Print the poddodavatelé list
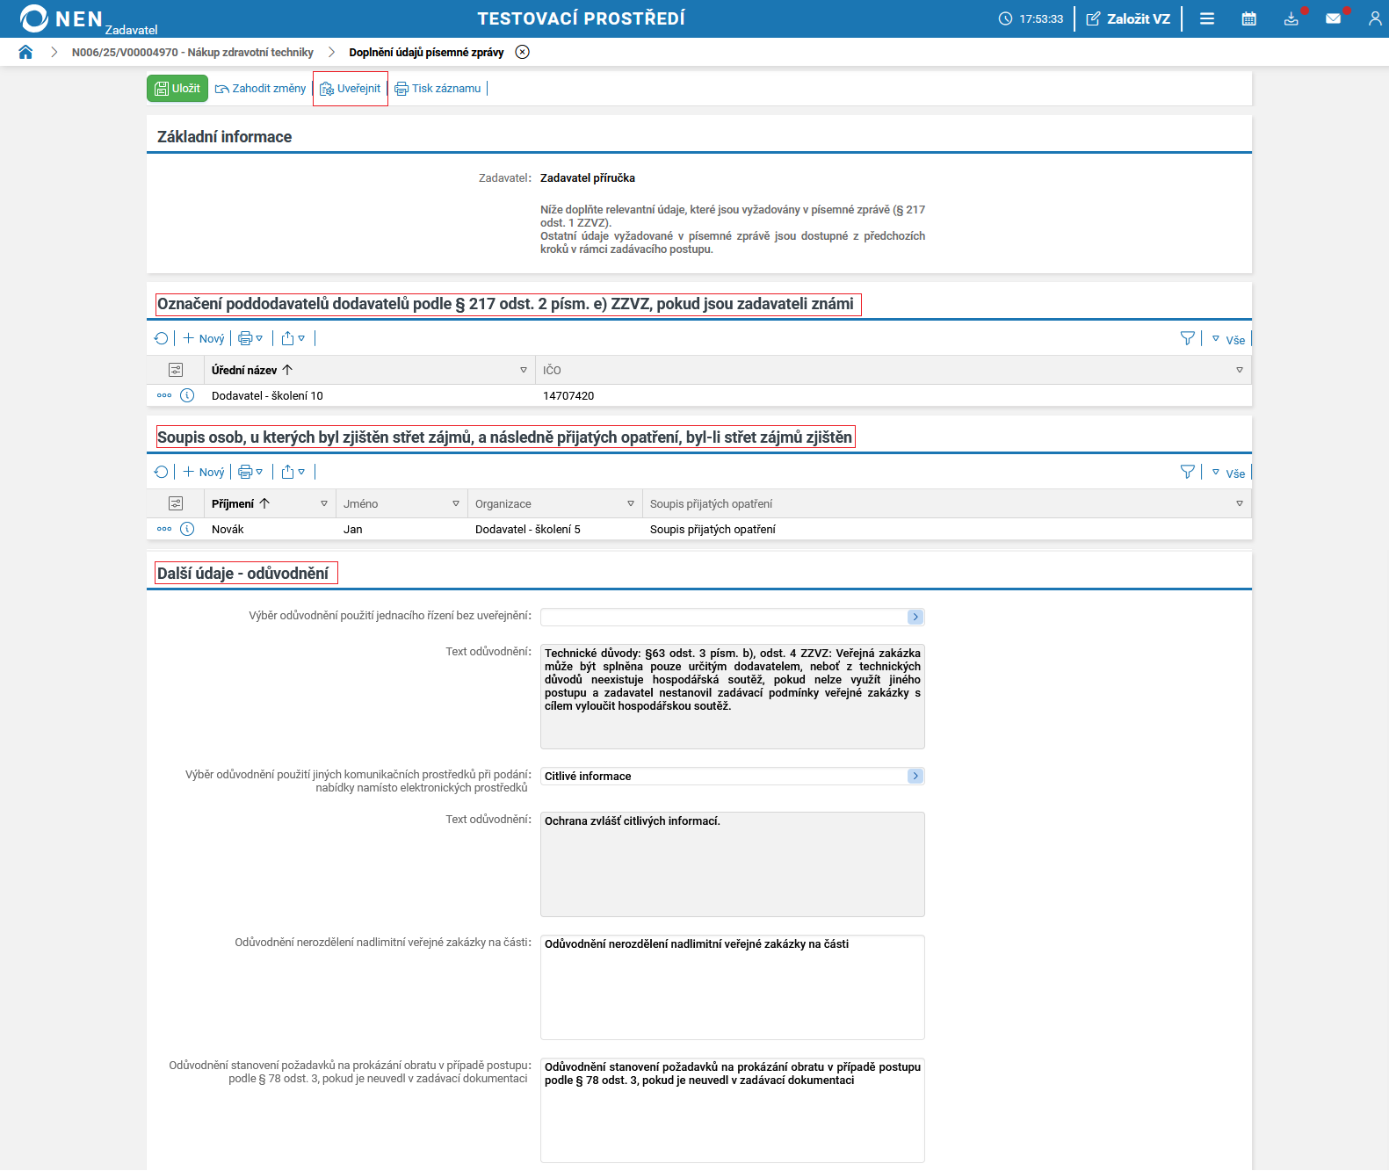The image size is (1389, 1171). [250, 338]
